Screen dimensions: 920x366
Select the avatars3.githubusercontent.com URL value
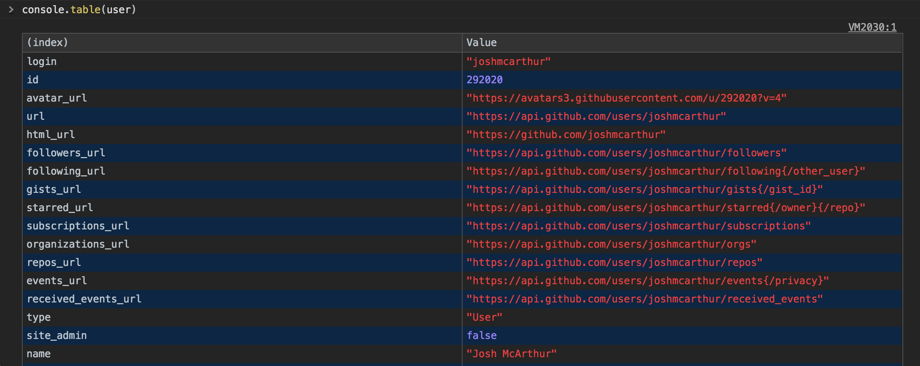[x=626, y=98]
